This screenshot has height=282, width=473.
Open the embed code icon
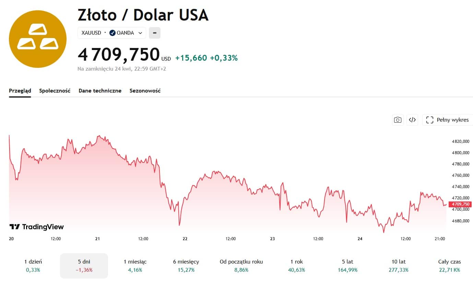[x=412, y=120]
